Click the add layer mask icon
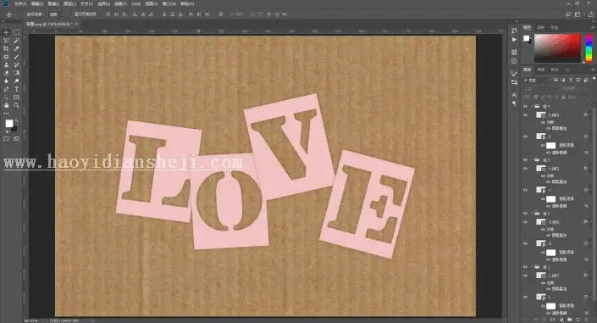Viewport: 597px width, 323px height. click(553, 320)
